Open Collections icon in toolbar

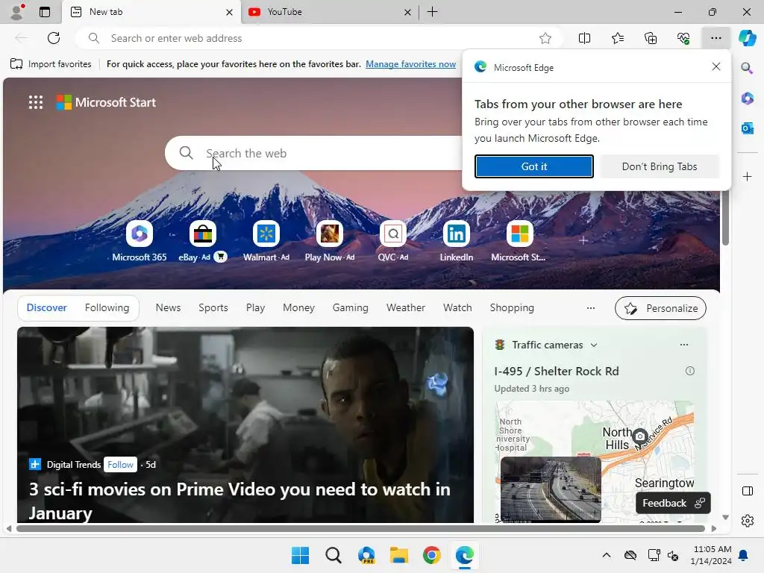(x=651, y=38)
